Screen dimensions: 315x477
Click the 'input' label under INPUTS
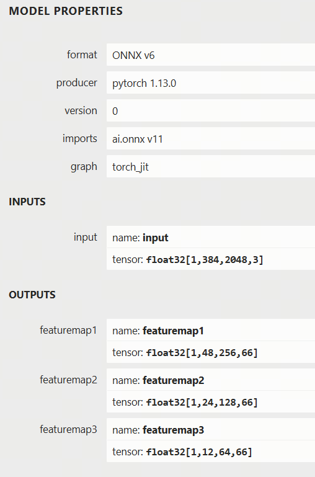(86, 237)
